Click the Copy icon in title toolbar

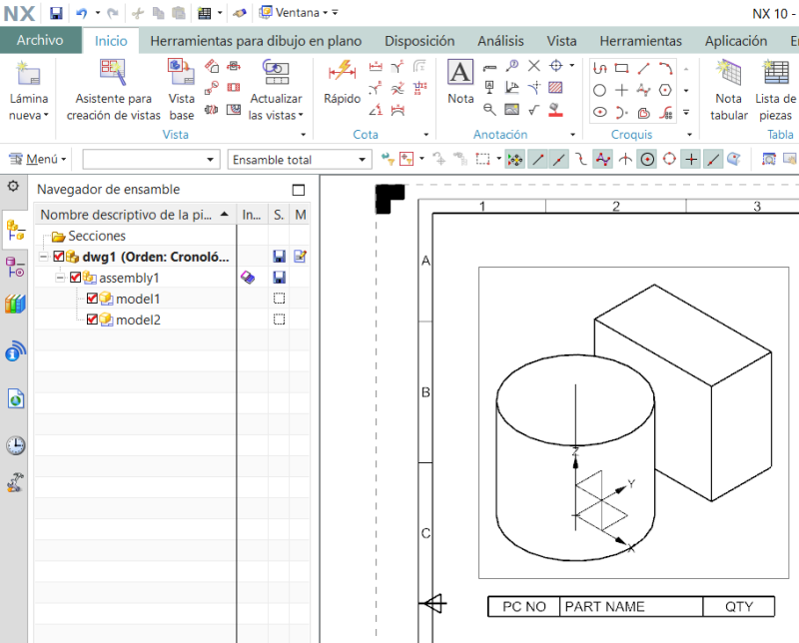(159, 13)
